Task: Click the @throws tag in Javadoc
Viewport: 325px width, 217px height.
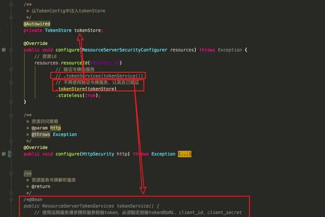Action: [41, 135]
